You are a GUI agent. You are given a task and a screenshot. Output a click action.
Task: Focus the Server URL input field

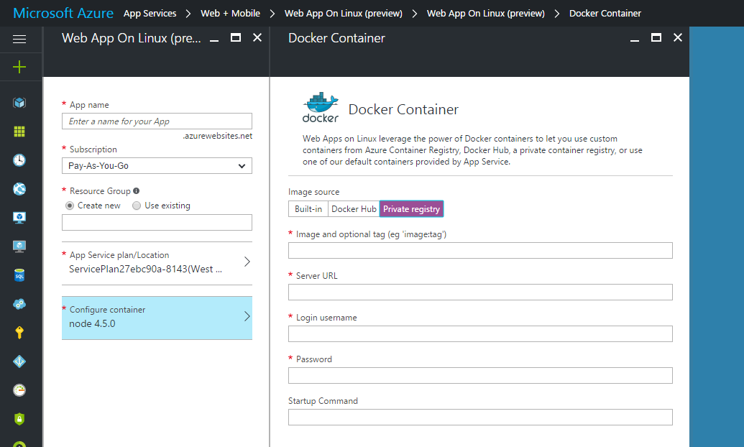480,292
